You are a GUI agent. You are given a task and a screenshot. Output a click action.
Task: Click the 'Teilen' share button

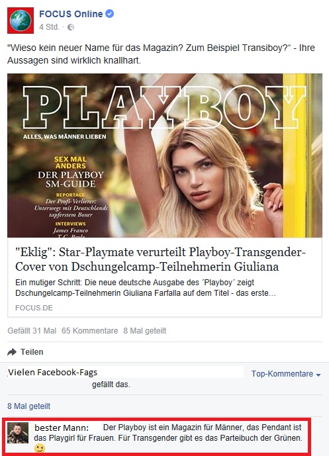[32, 352]
